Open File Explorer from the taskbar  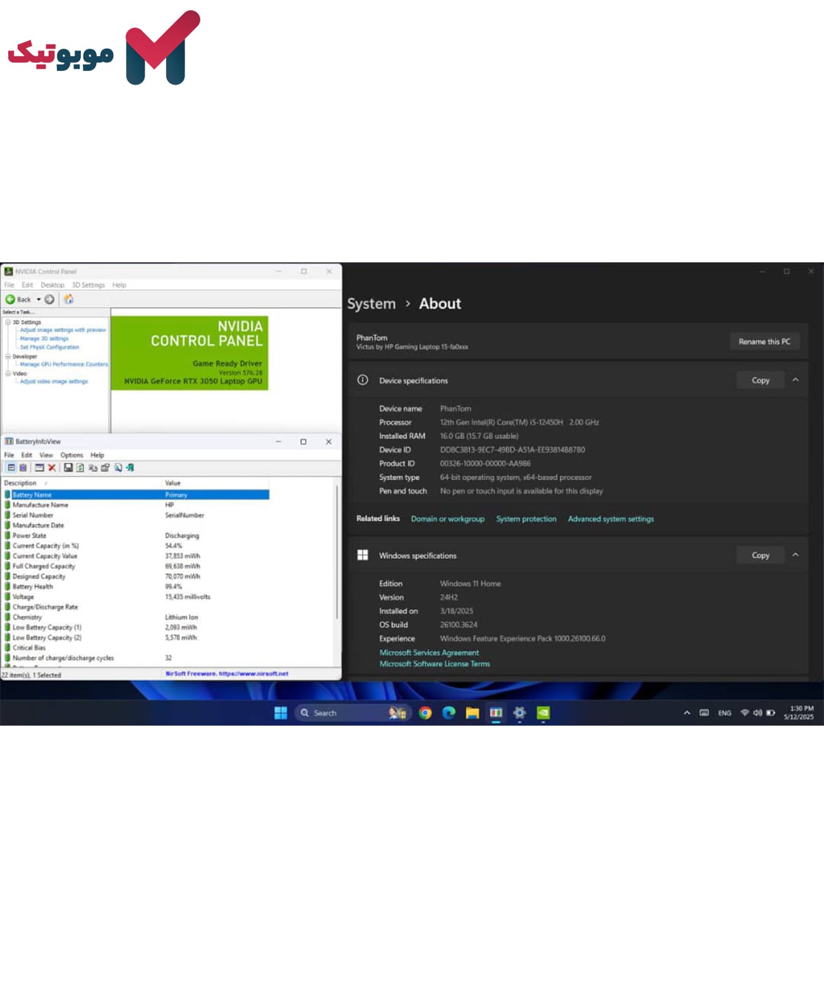[x=472, y=713]
